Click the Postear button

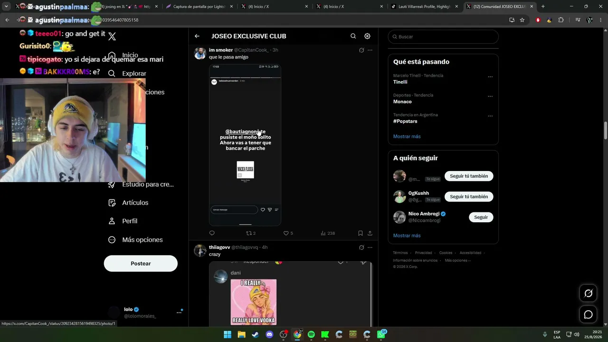point(141,264)
